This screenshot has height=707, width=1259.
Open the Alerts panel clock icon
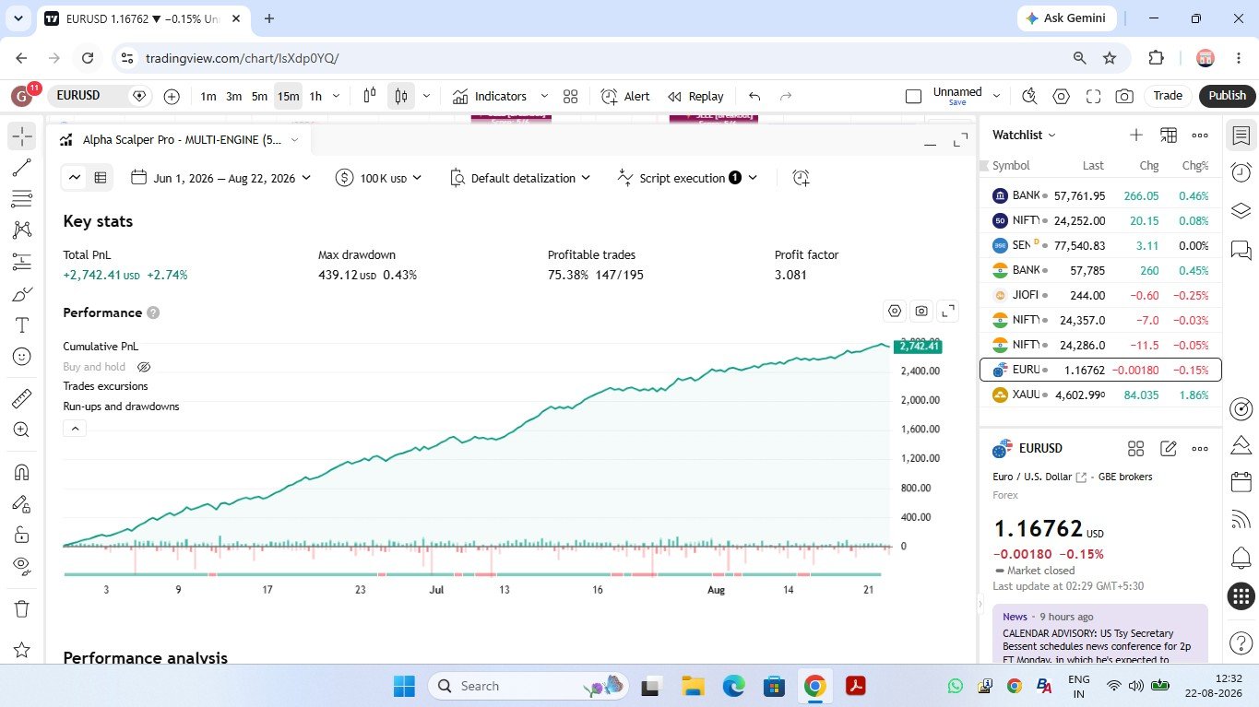(x=1241, y=172)
